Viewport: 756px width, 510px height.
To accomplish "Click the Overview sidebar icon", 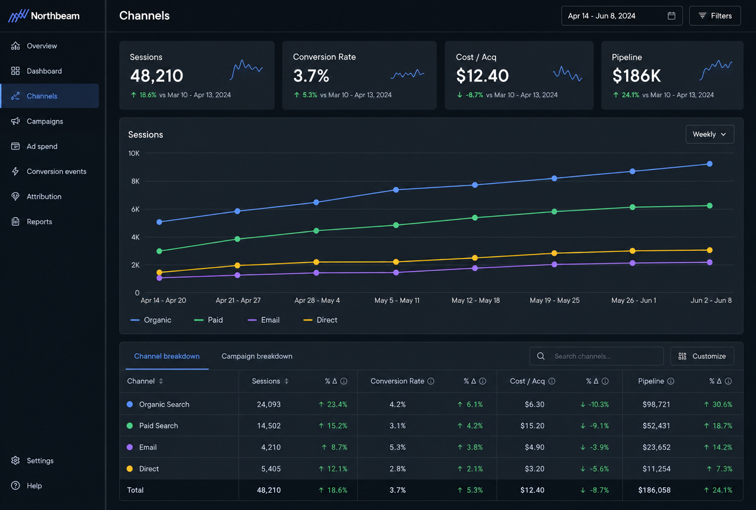I will [15, 46].
